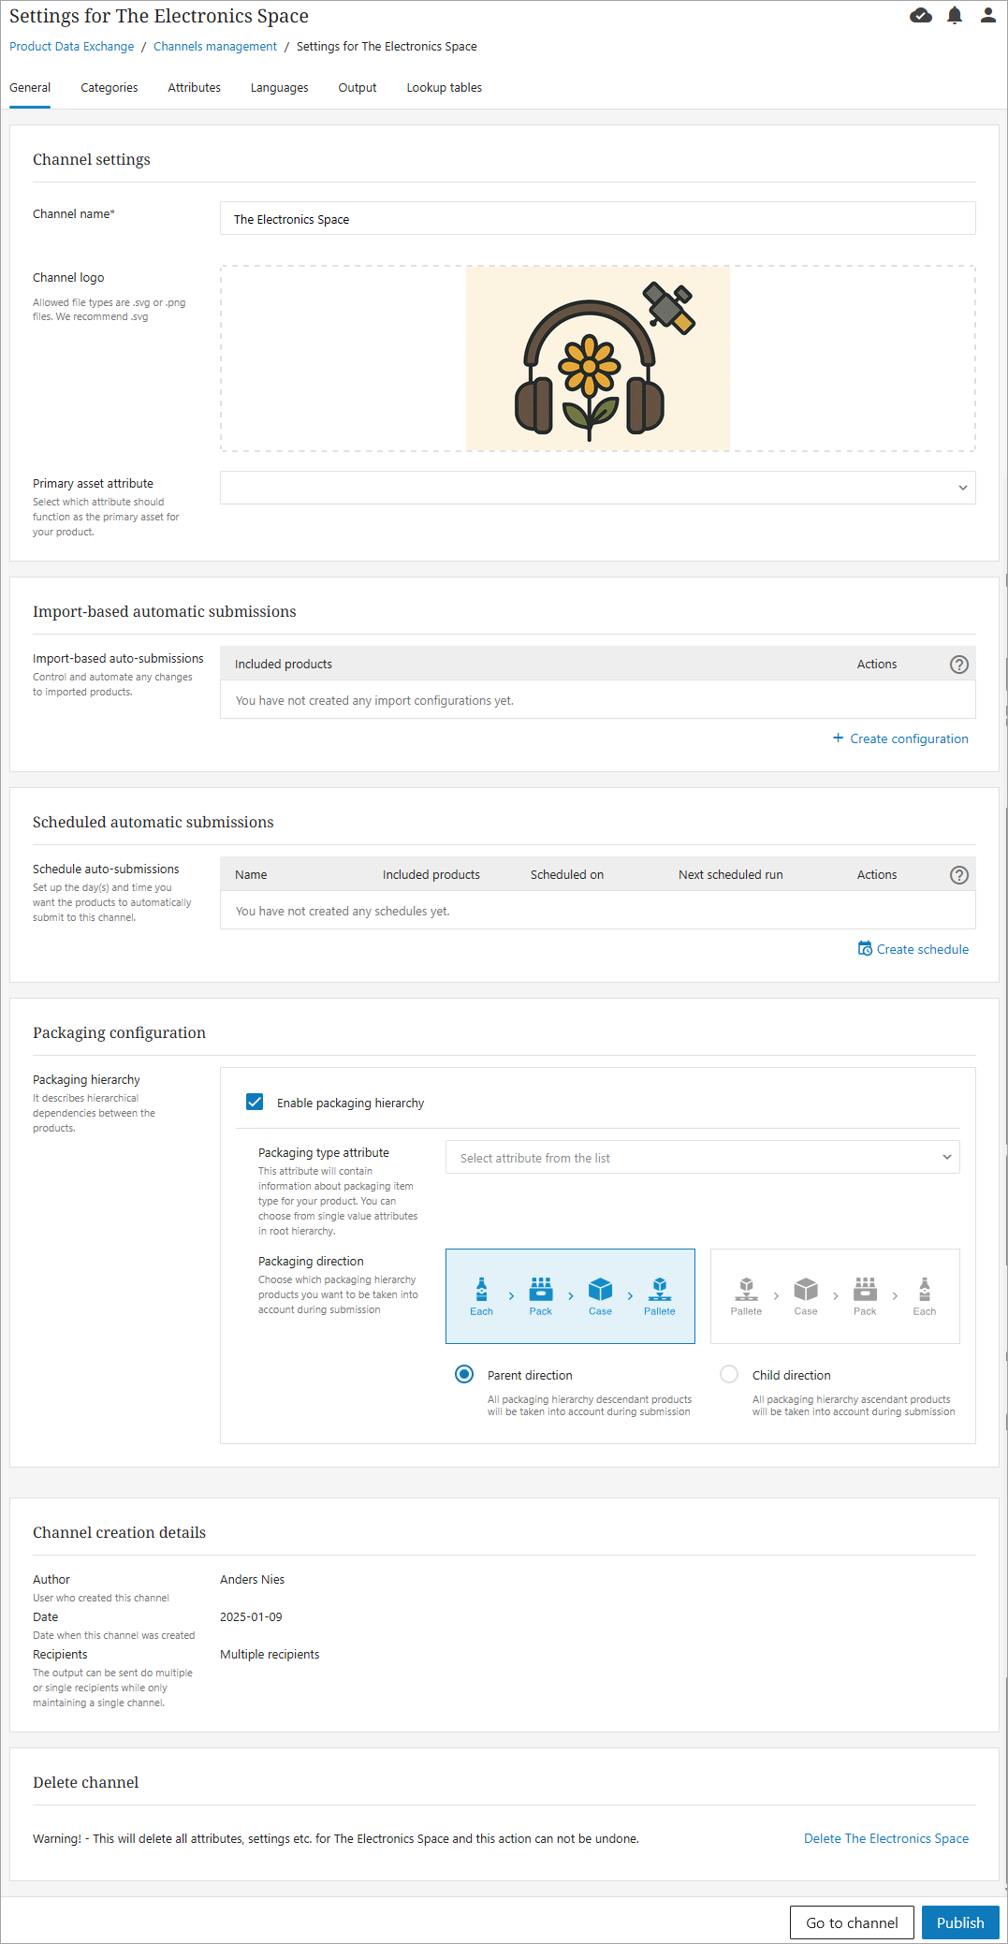
Task: Click Delete The Electronics Space link
Action: pos(885,1838)
